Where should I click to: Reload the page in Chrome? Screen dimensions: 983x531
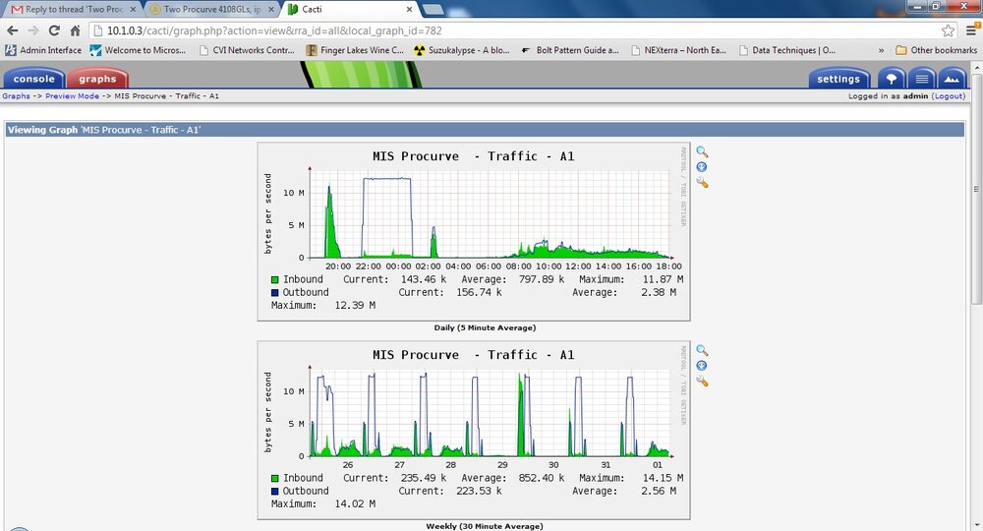pos(54,30)
